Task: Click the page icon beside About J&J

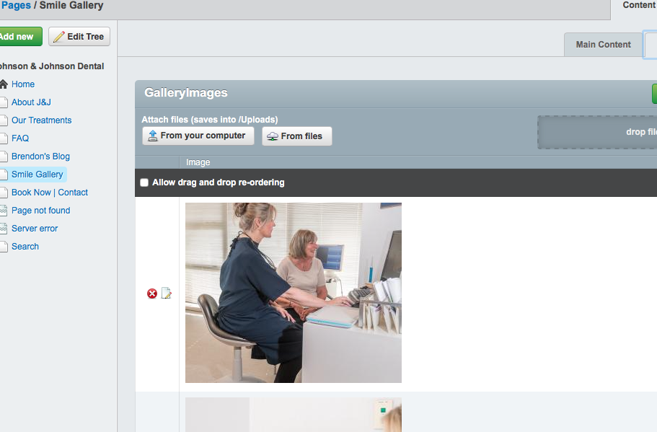Action: pos(4,102)
